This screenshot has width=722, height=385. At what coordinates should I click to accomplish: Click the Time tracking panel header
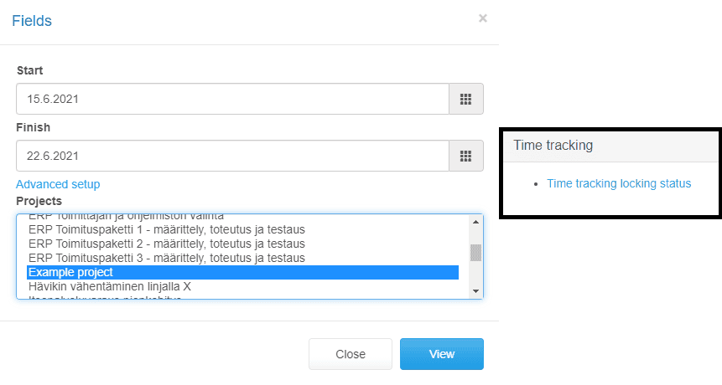(x=610, y=146)
